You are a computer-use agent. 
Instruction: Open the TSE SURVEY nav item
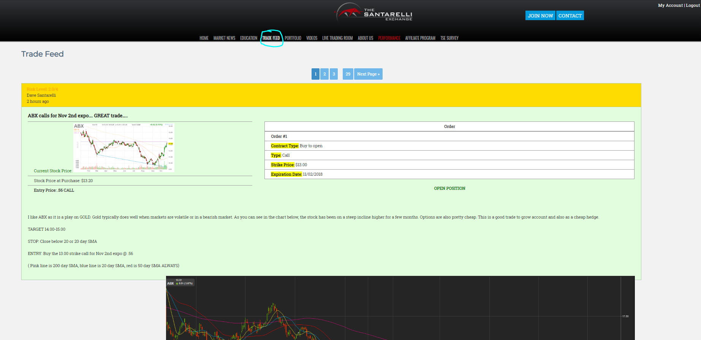point(449,38)
